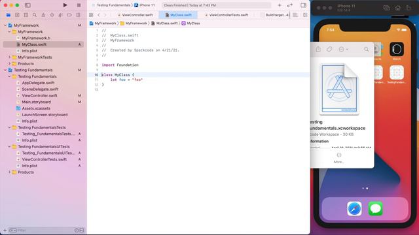Toggle the navigator sidebar visibility
419x235 pixels.
click(x=27, y=5)
